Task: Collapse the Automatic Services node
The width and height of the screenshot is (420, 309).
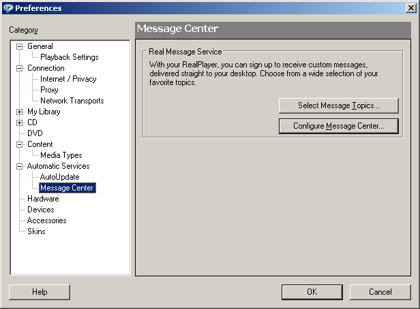Action: (x=20, y=166)
